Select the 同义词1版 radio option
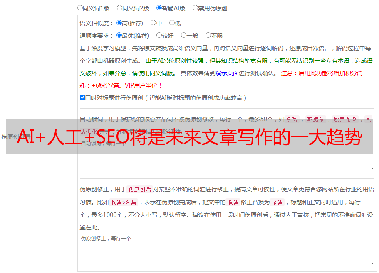 click(x=80, y=8)
